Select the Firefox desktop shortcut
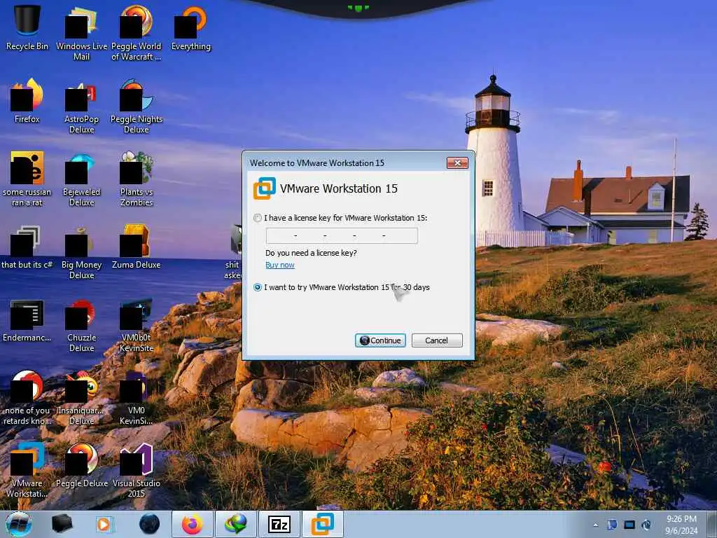 [27, 101]
